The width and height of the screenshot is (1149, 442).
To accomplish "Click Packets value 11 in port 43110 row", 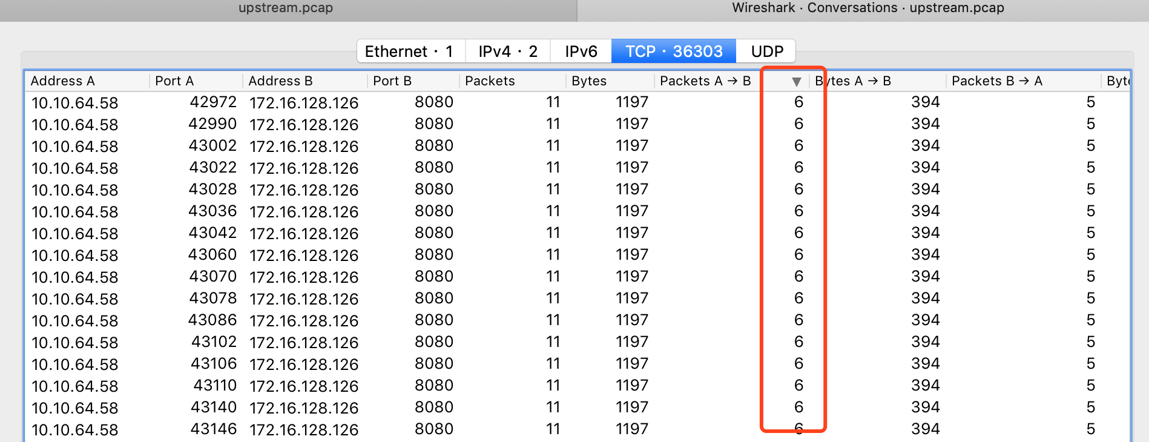I will point(553,386).
